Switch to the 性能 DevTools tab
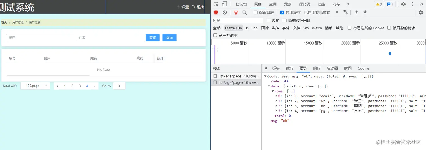Viewport: 426px width, 150px height. point(321,4)
